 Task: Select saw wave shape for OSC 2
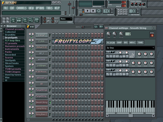click(x=117, y=65)
